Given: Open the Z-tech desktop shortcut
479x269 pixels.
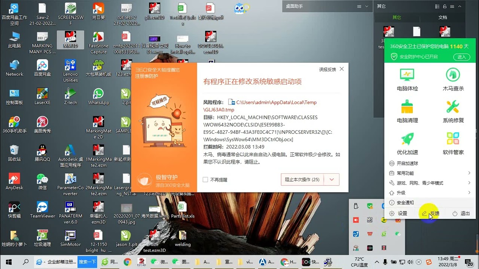Looking at the screenshot, I should (70, 96).
